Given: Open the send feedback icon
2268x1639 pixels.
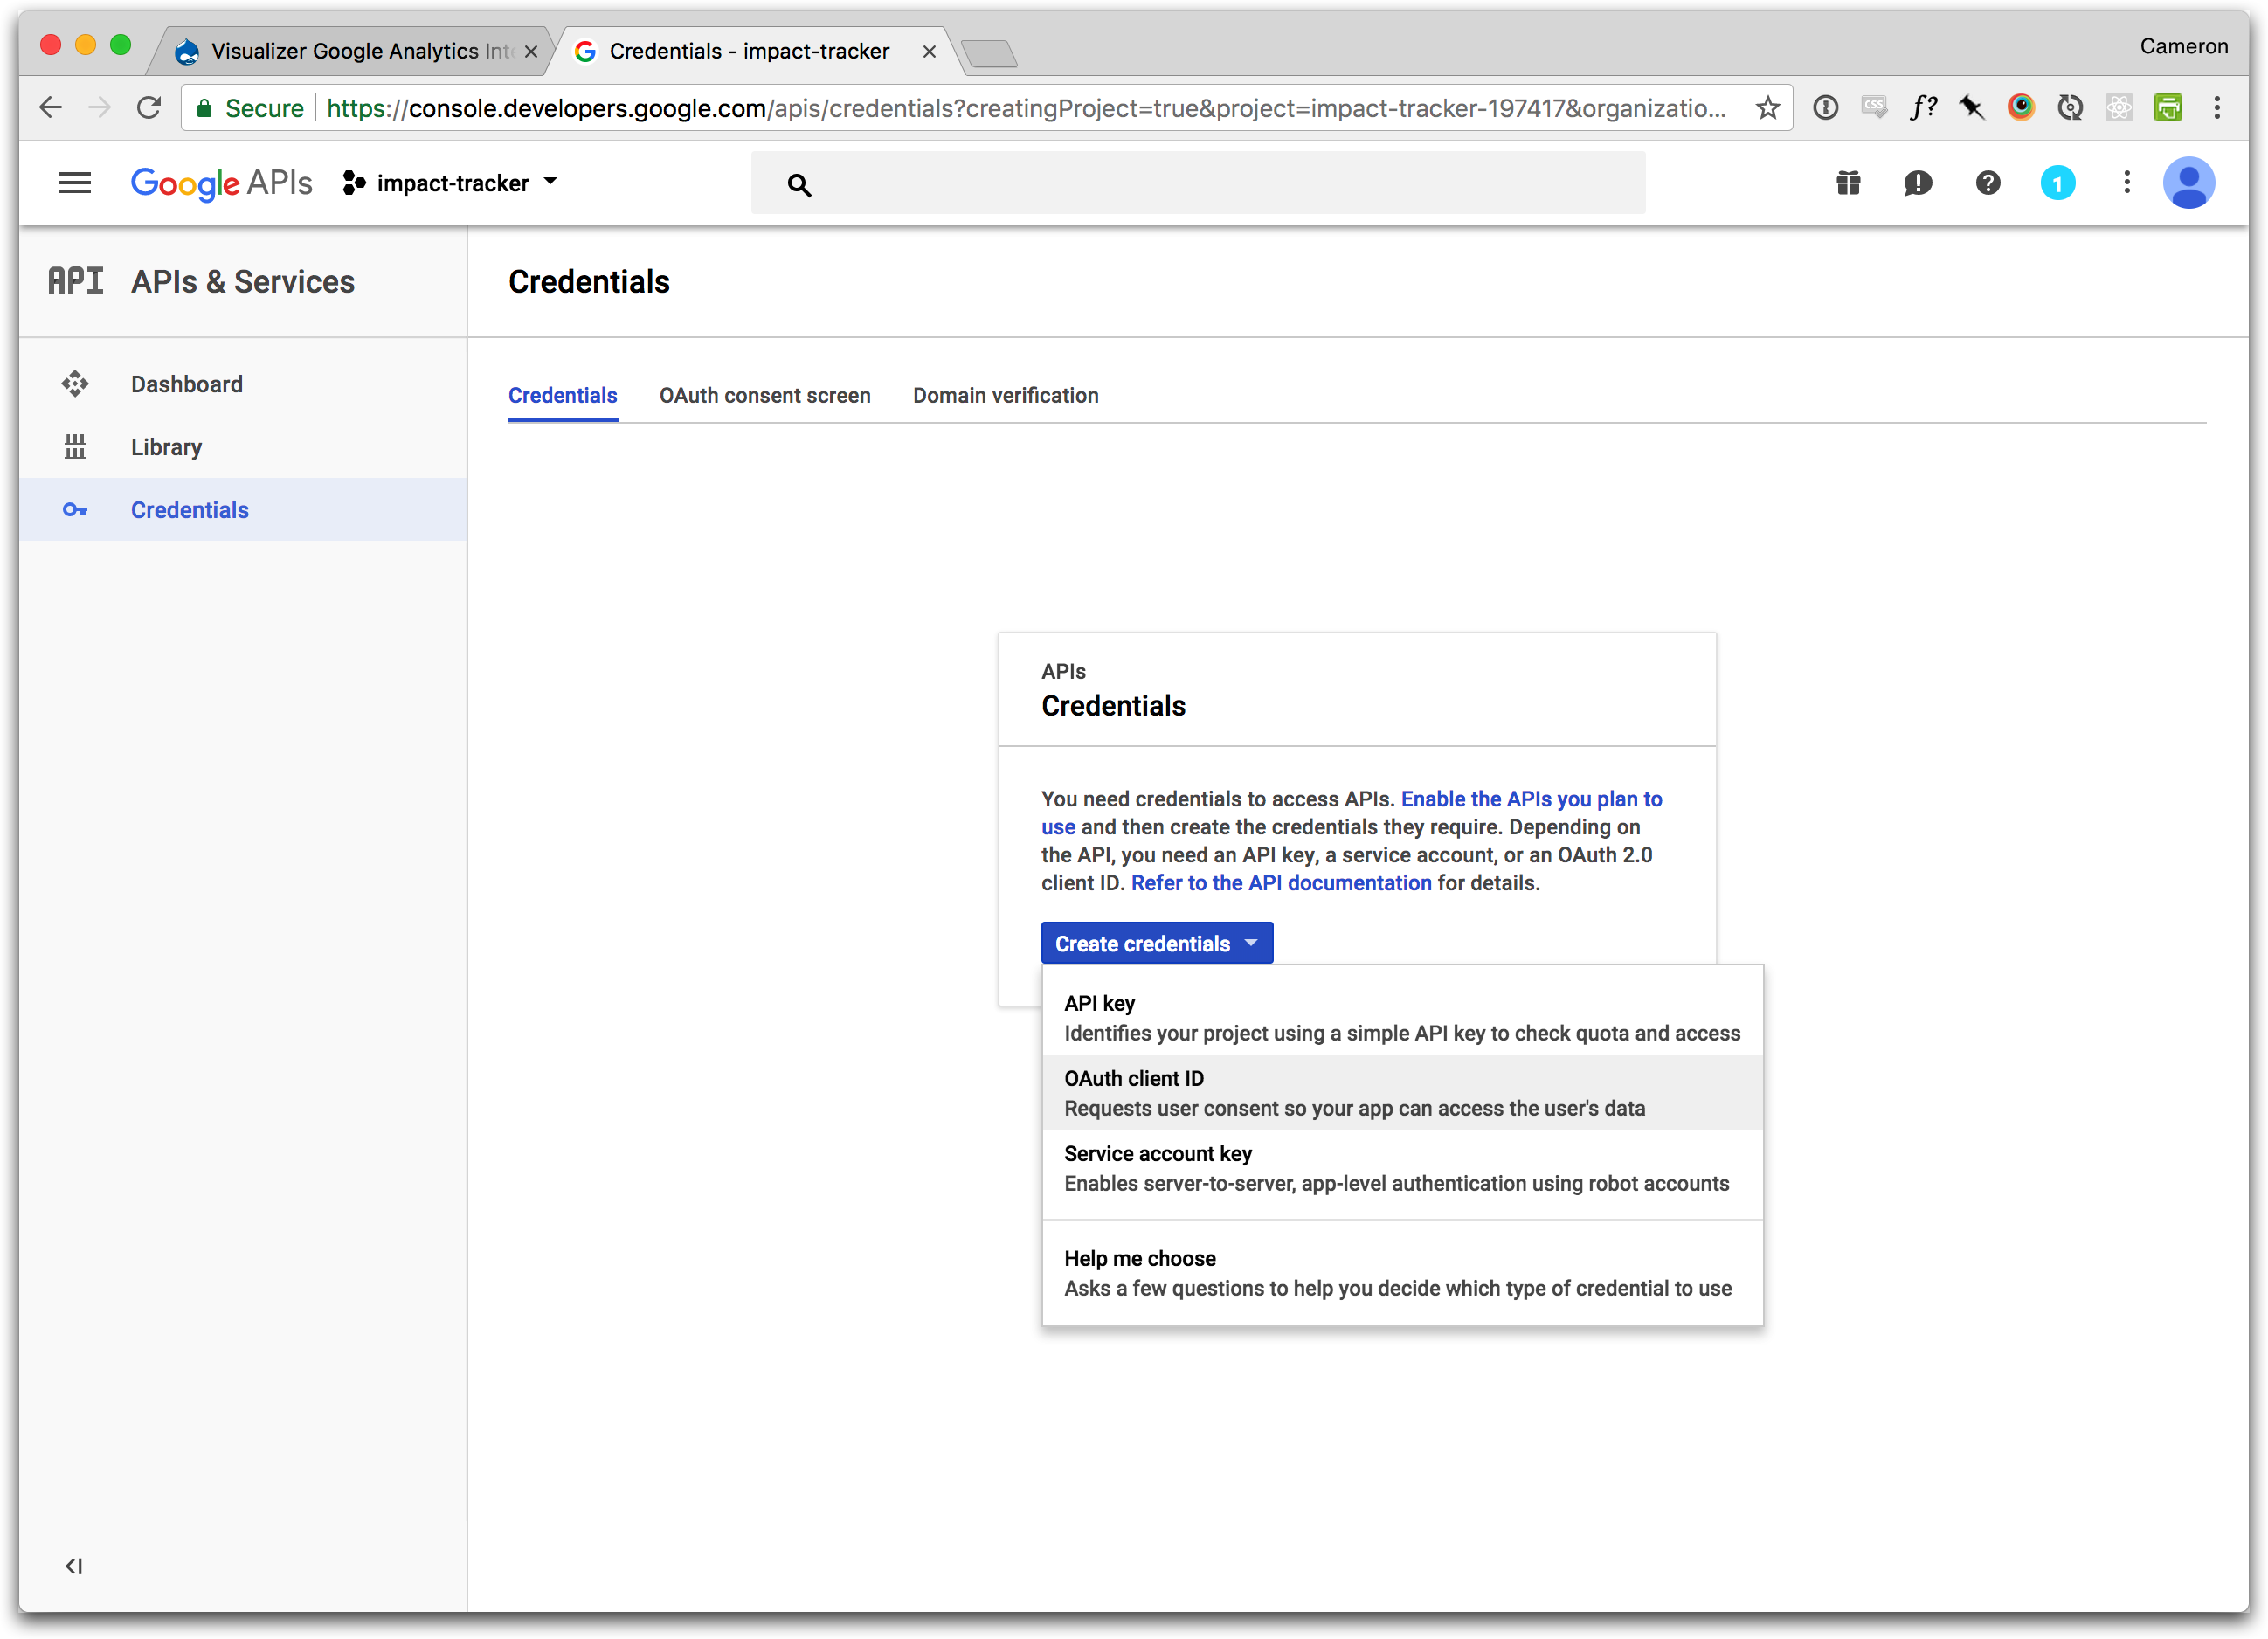Looking at the screenshot, I should click(1917, 183).
